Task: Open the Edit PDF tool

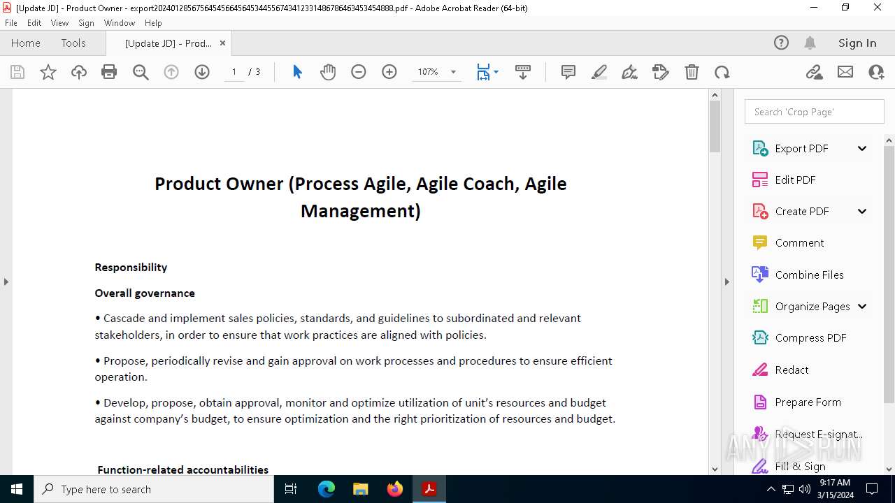Action: click(795, 180)
